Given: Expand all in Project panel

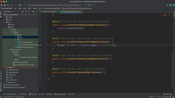Looking at the screenshot, I should coord(26,11).
